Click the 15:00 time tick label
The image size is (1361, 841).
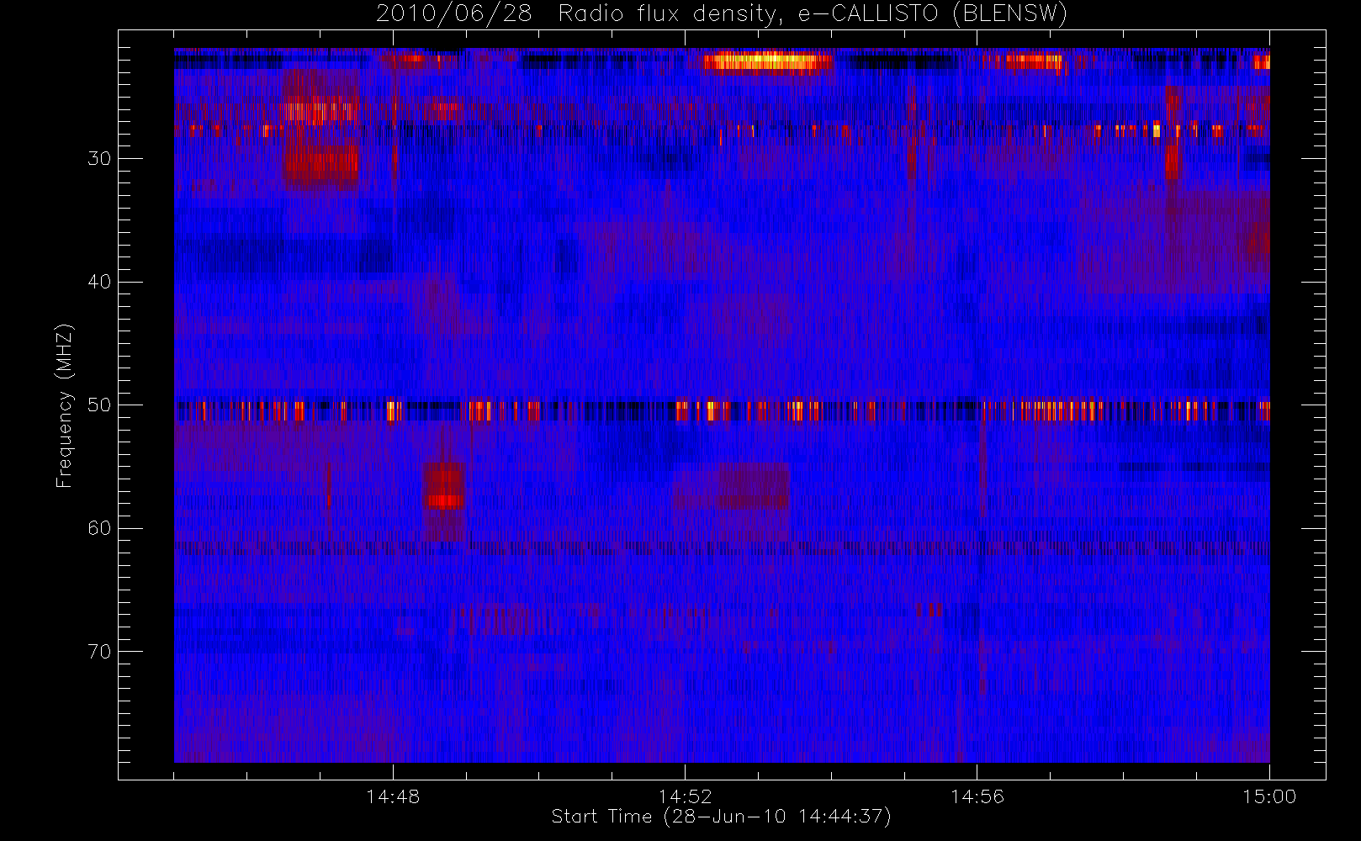[x=1269, y=796]
